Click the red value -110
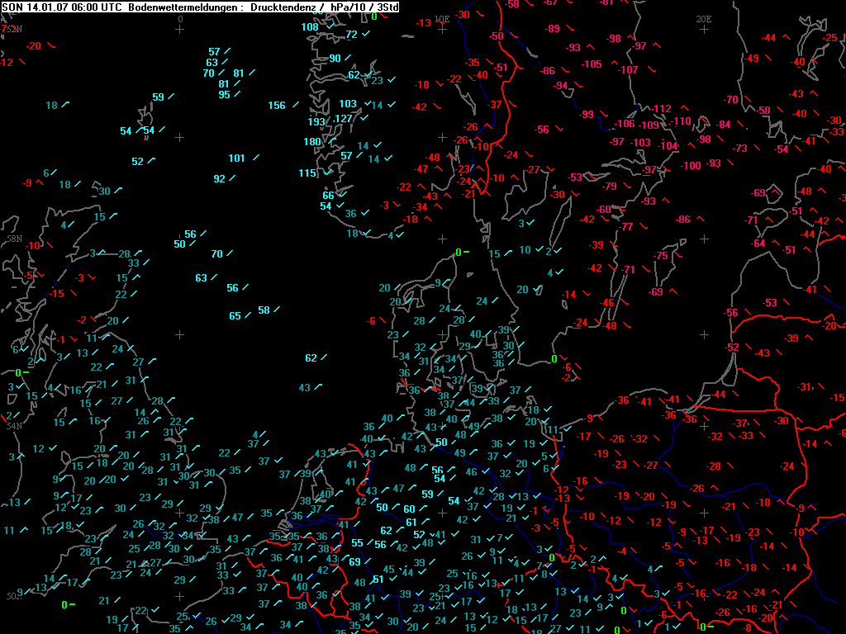The image size is (846, 634). tap(681, 121)
